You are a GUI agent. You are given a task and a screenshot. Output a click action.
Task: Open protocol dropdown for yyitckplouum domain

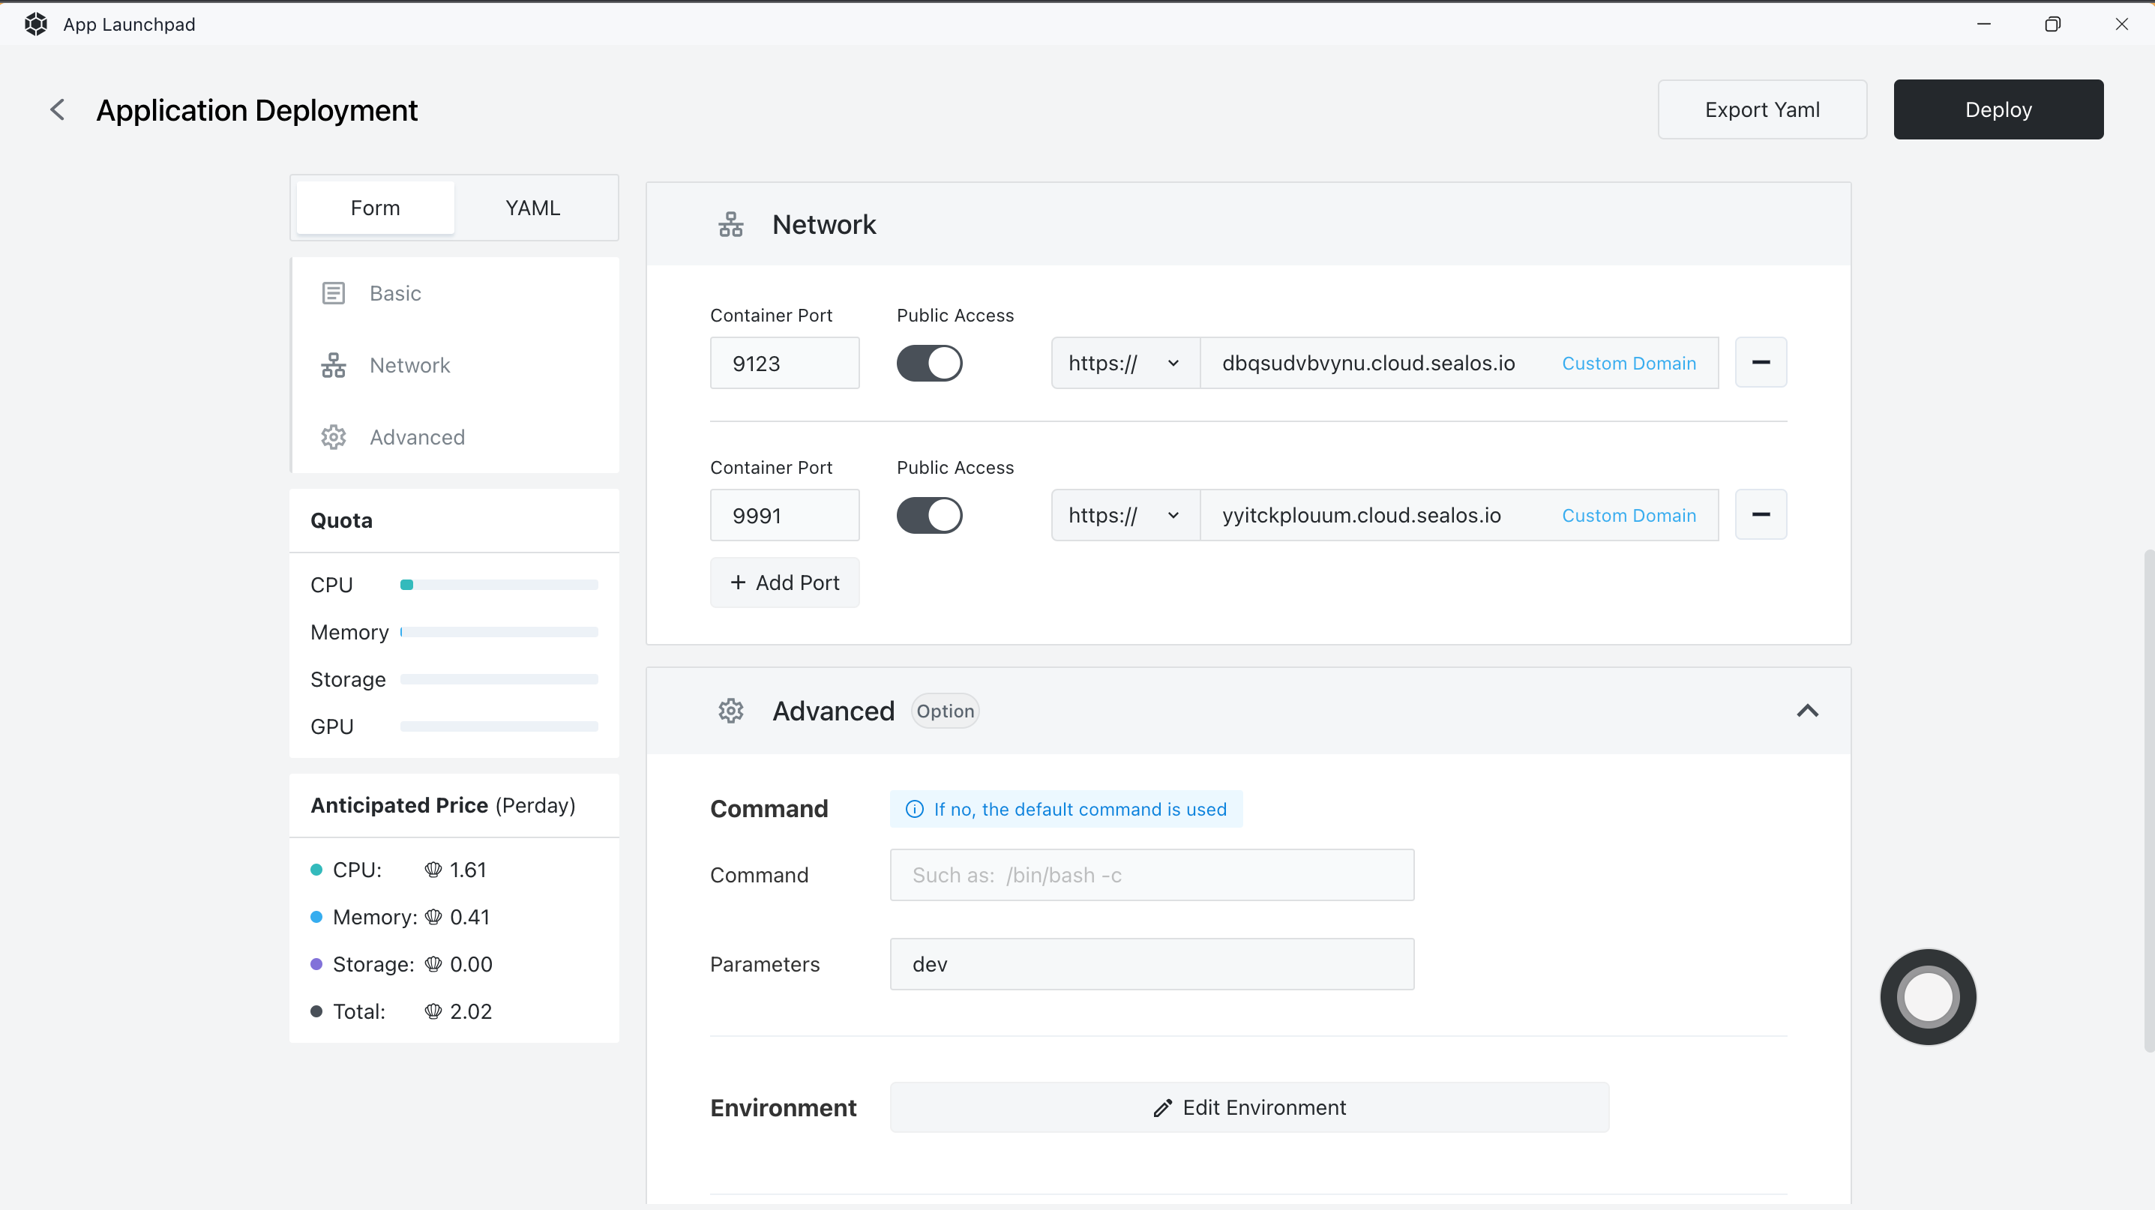coord(1124,516)
